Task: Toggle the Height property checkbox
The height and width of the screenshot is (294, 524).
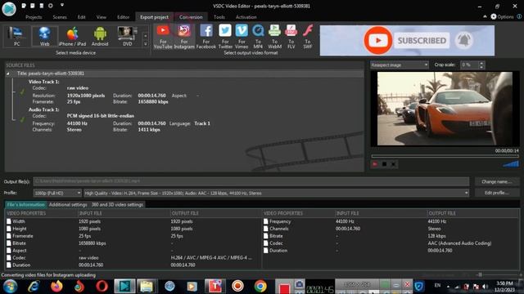Action: [9, 229]
